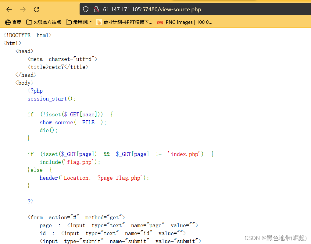Click the show_source(__FILE__) text
This screenshot has height=244, width=311.
pos(73,122)
